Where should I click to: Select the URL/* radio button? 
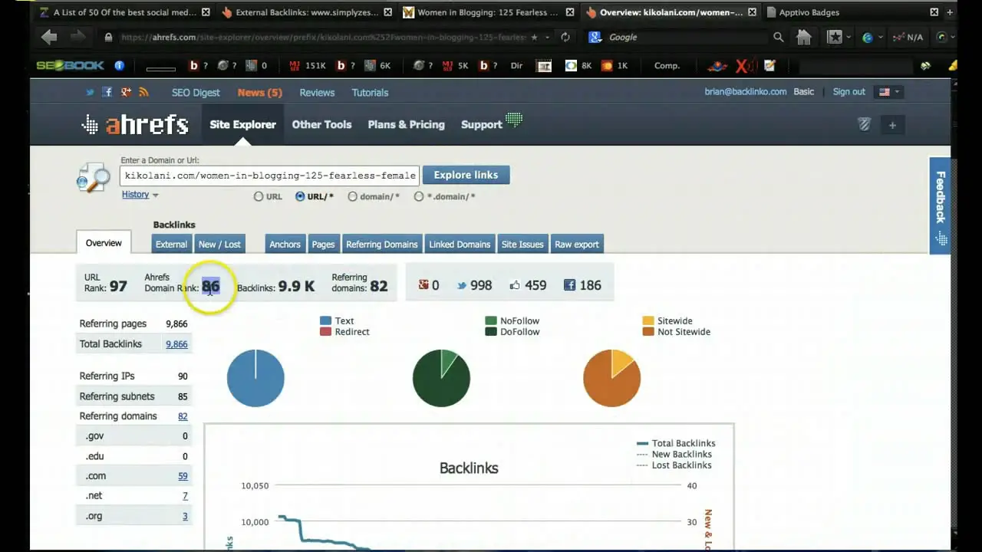300,197
